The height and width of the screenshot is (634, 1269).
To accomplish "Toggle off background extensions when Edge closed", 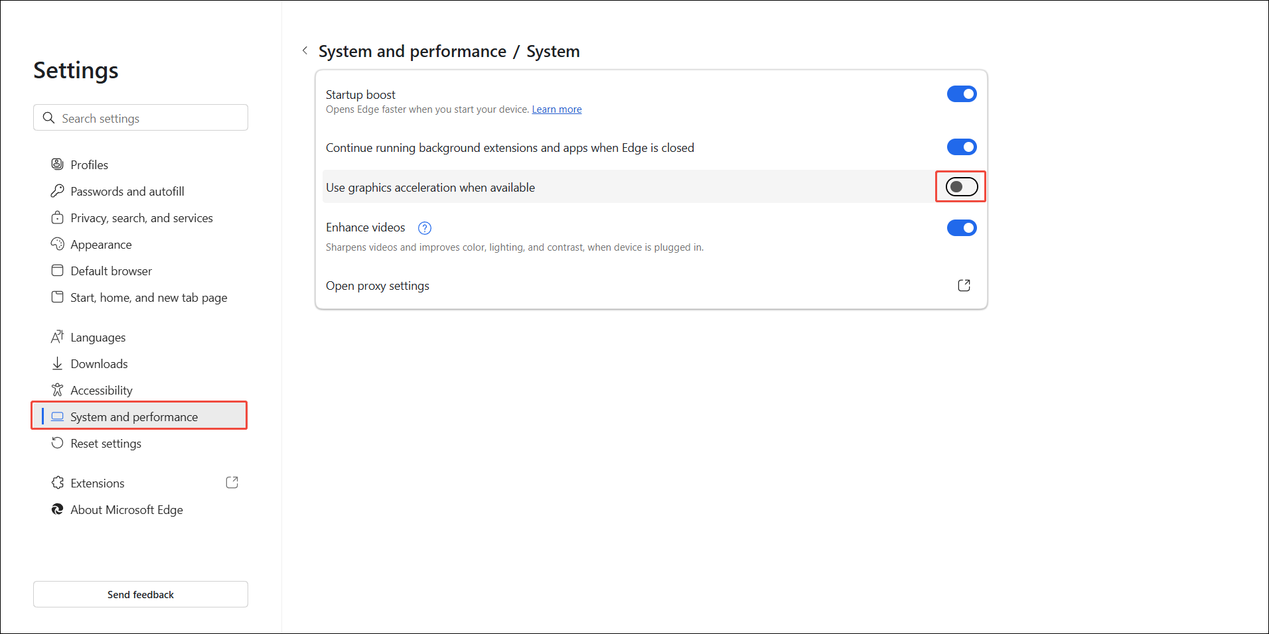I will point(961,147).
